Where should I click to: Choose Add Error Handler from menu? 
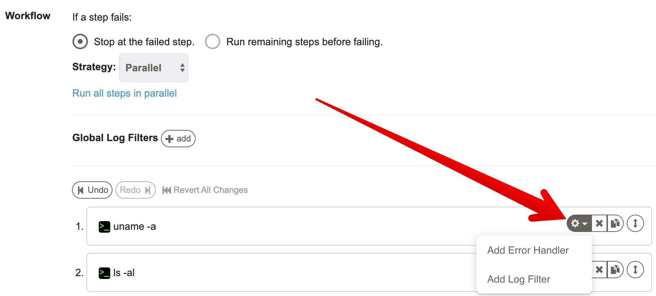528,250
